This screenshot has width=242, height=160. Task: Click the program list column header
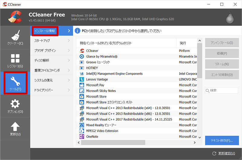pyautogui.click(x=126, y=43)
